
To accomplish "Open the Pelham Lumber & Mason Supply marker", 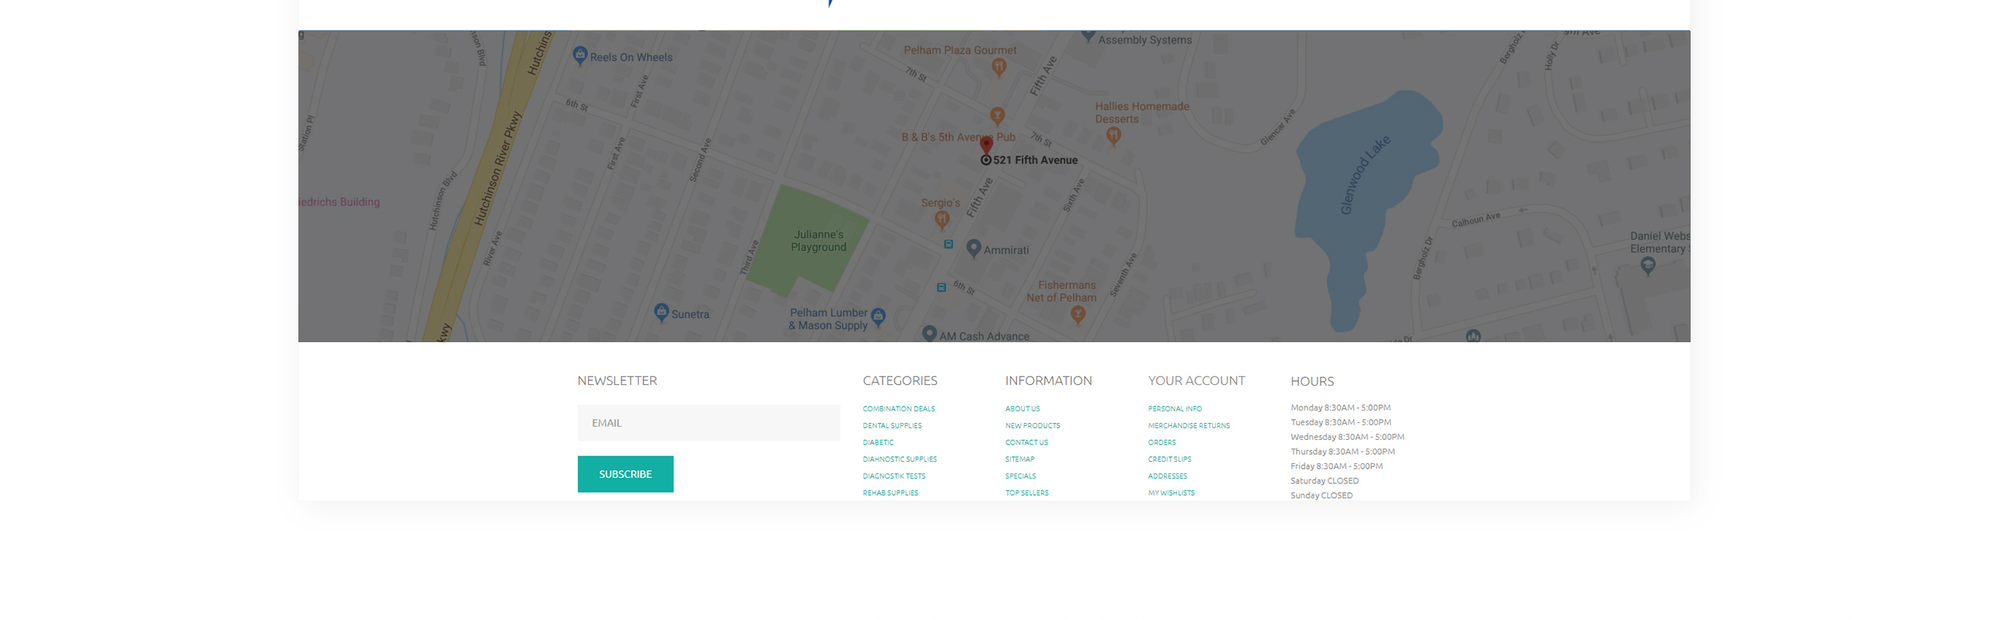I will (x=877, y=316).
